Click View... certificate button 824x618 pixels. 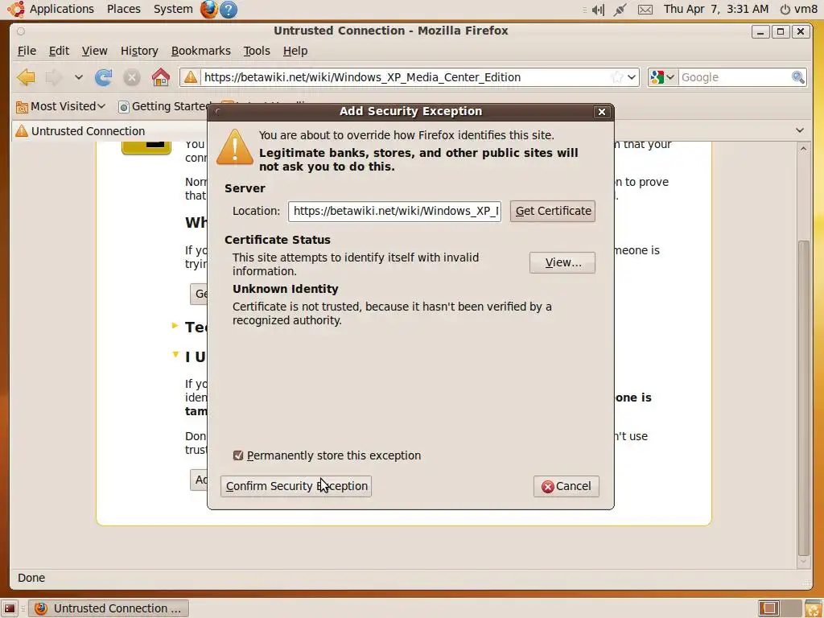click(562, 263)
